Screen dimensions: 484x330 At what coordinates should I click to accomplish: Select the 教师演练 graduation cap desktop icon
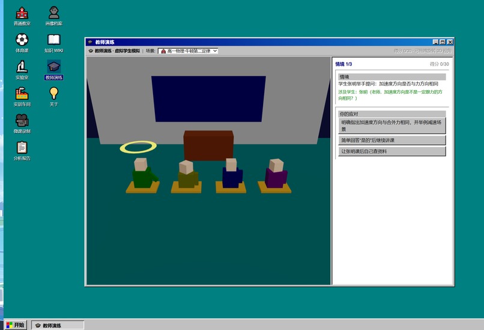coord(53,70)
